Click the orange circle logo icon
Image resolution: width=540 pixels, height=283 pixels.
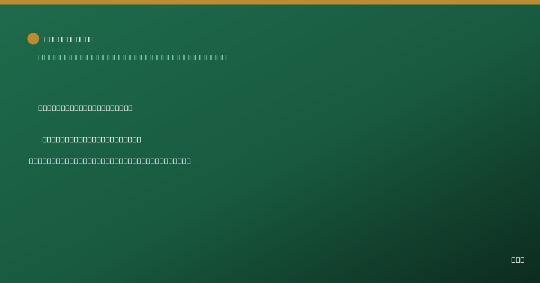coord(33,39)
